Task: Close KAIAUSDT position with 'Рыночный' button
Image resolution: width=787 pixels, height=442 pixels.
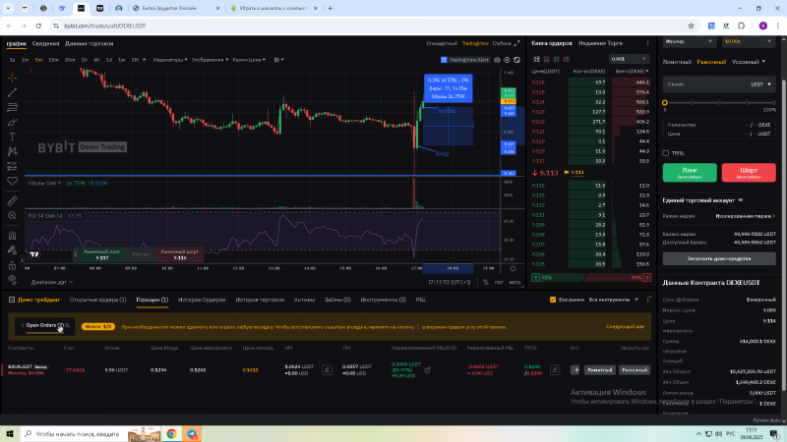Action: click(x=635, y=370)
